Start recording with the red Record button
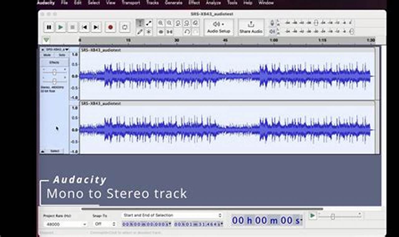The width and height of the screenshot is (399, 237). [x=110, y=27]
